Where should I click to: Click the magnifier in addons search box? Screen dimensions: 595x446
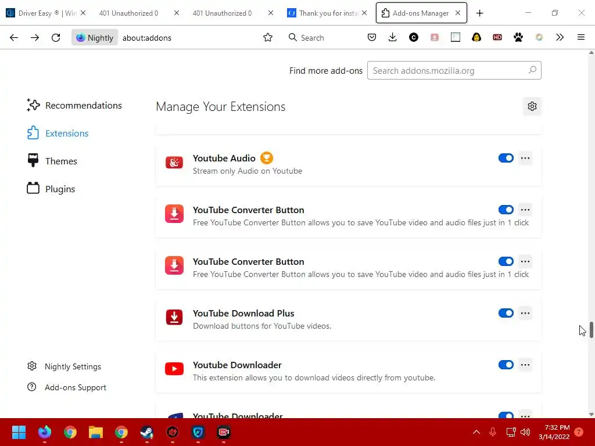[532, 70]
